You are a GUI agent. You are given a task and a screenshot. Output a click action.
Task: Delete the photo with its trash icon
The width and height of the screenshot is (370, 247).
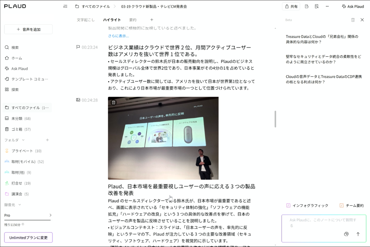coord(113,103)
